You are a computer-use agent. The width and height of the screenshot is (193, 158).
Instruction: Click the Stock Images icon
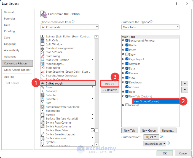point(42,64)
